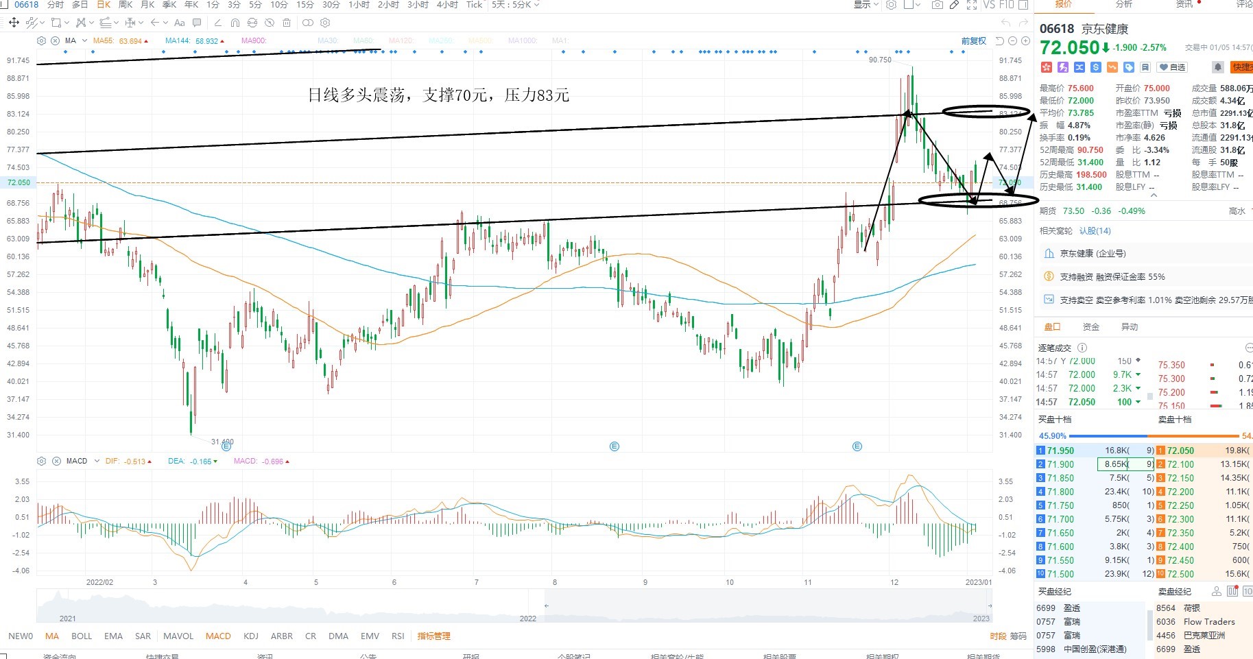The height and width of the screenshot is (659, 1253).
Task: Click the 时段 session button
Action: [x=999, y=636]
